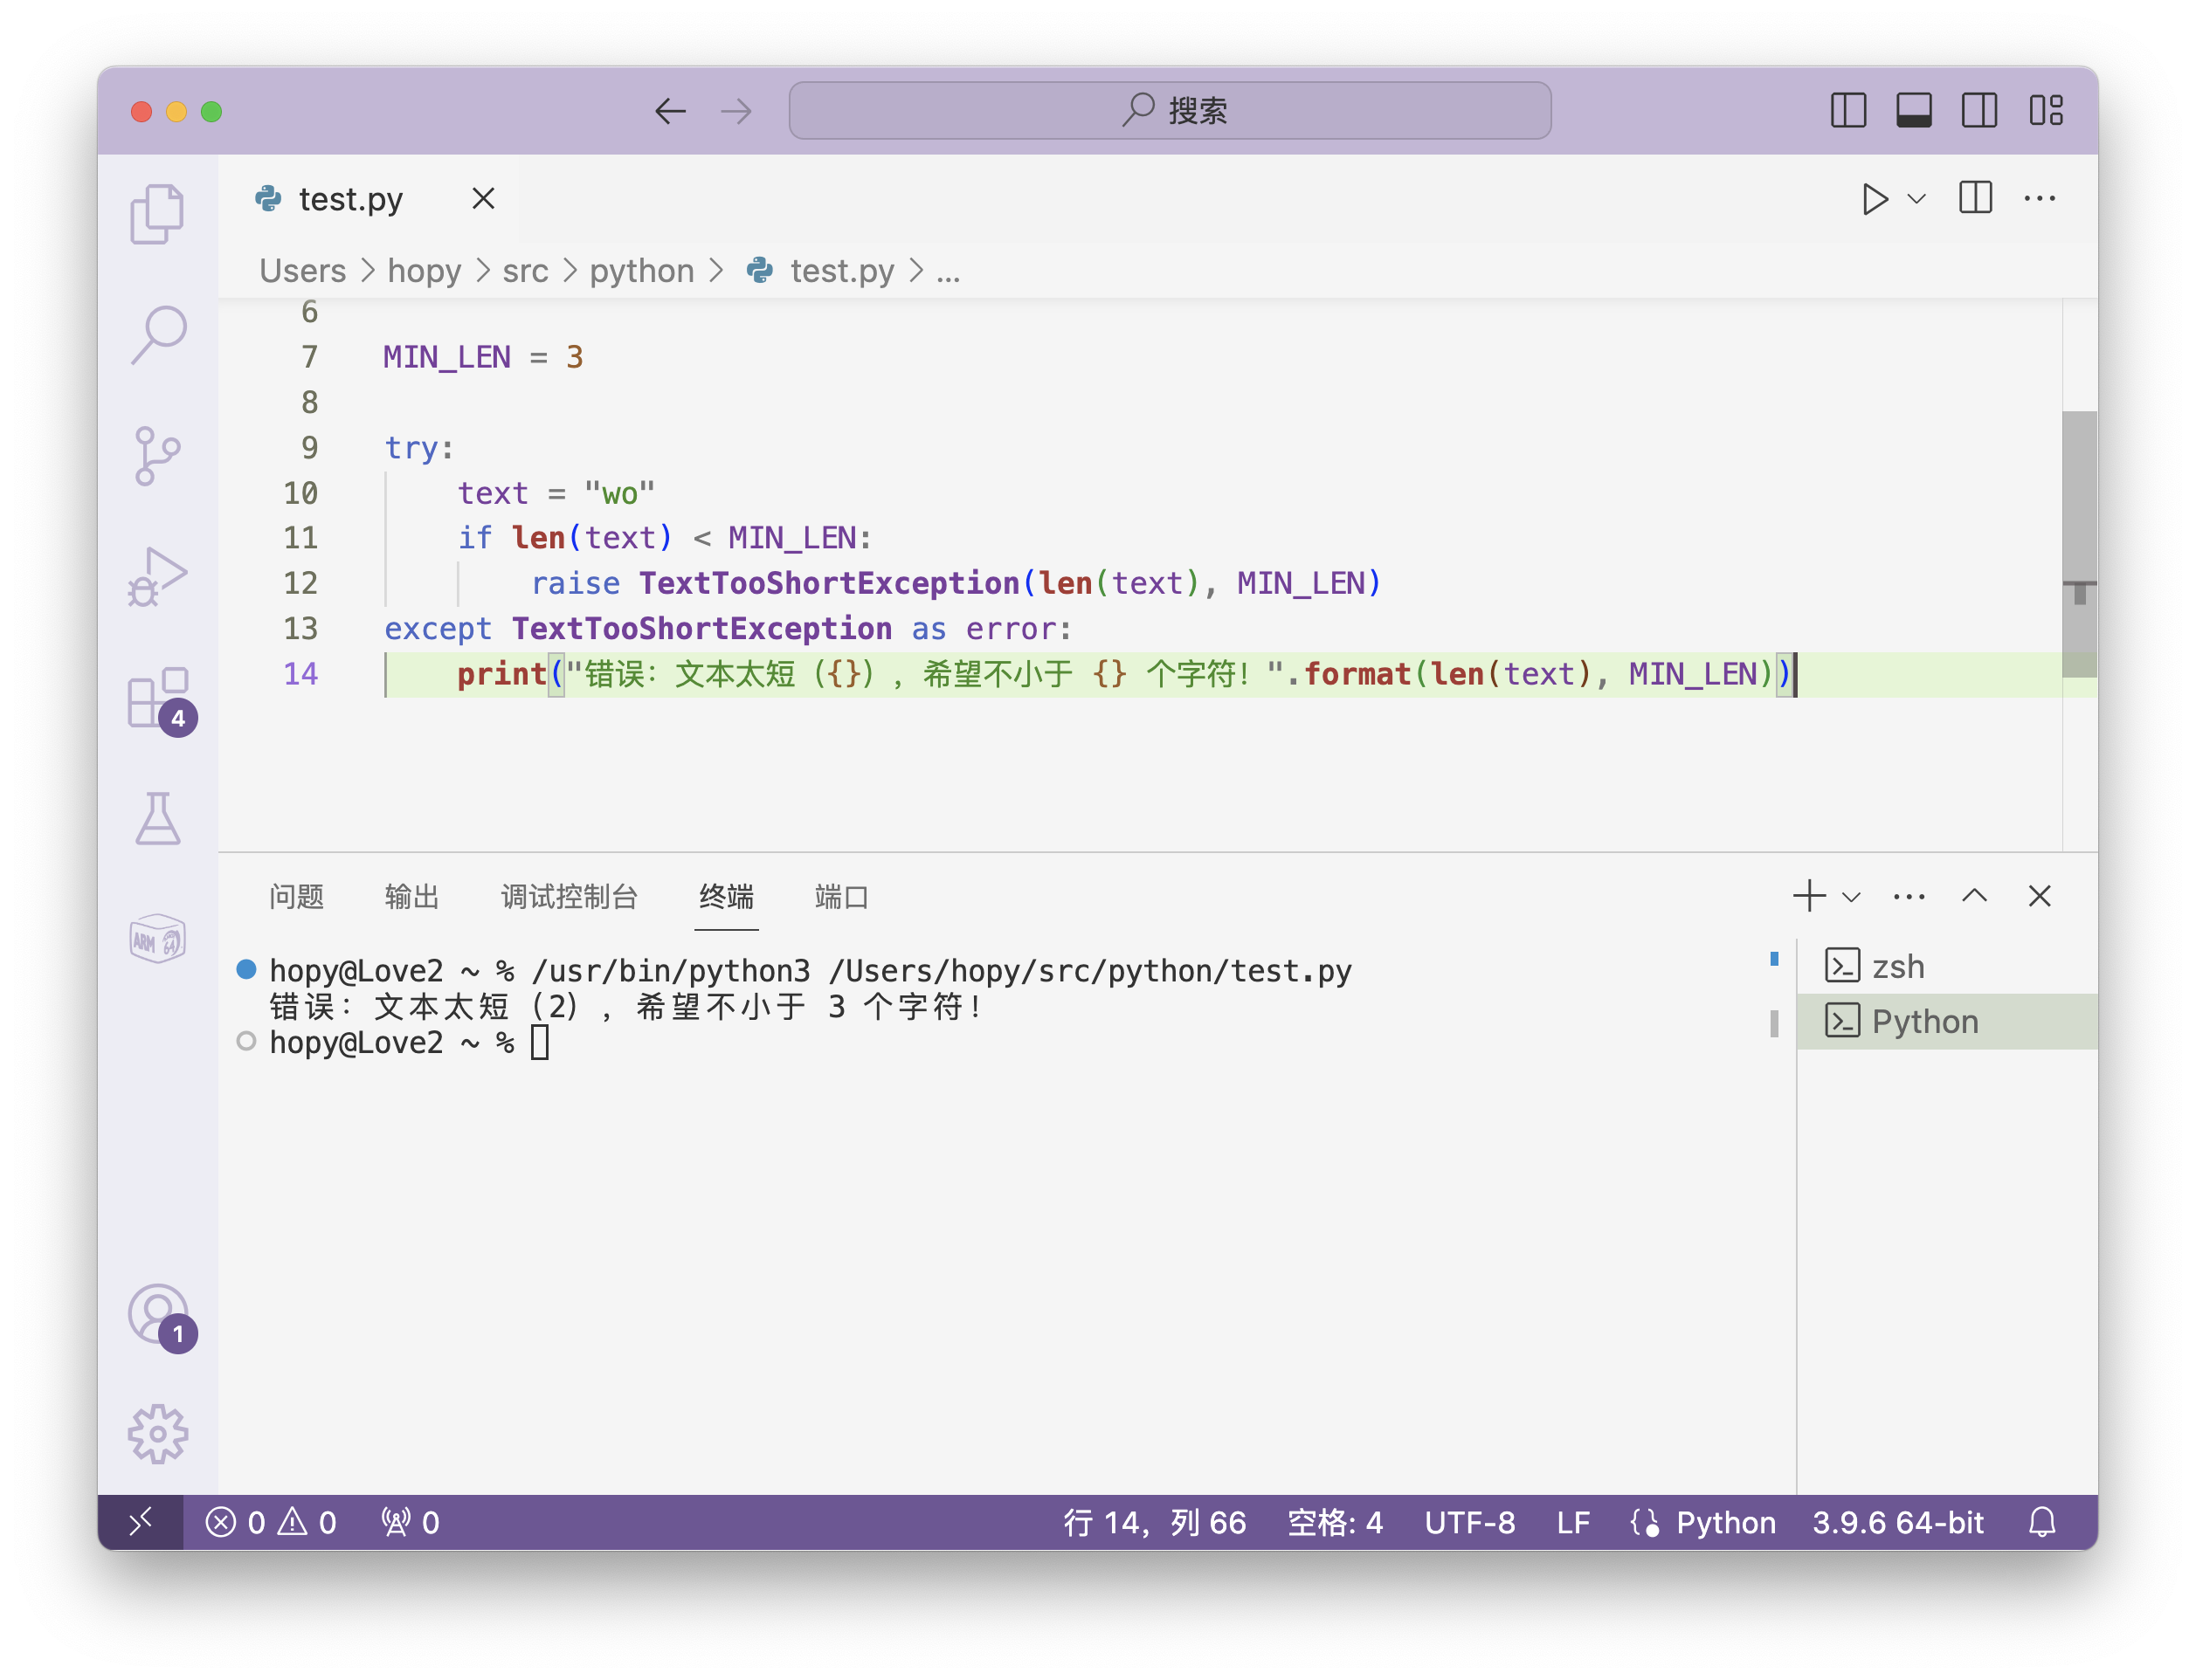Select the zsh terminal instance
Viewport: 2196px width, 1680px height.
coord(1946,966)
